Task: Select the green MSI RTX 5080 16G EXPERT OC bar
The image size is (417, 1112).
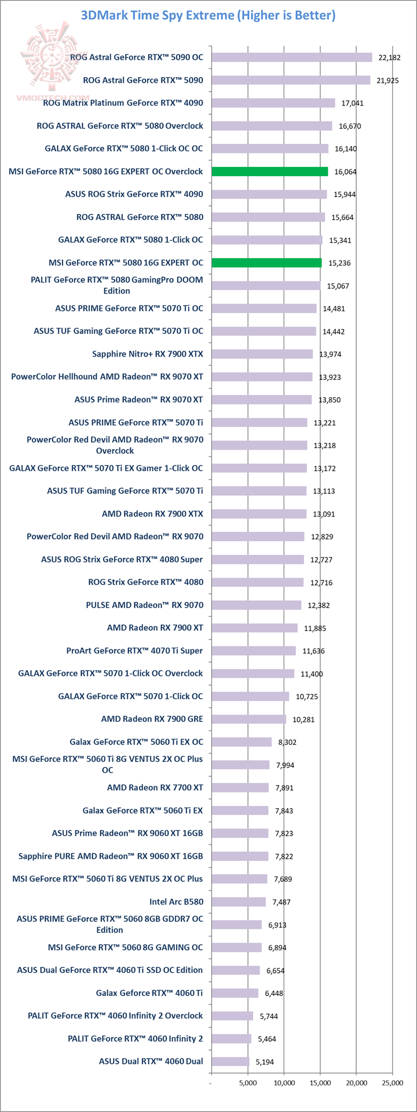Action: pyautogui.click(x=266, y=263)
